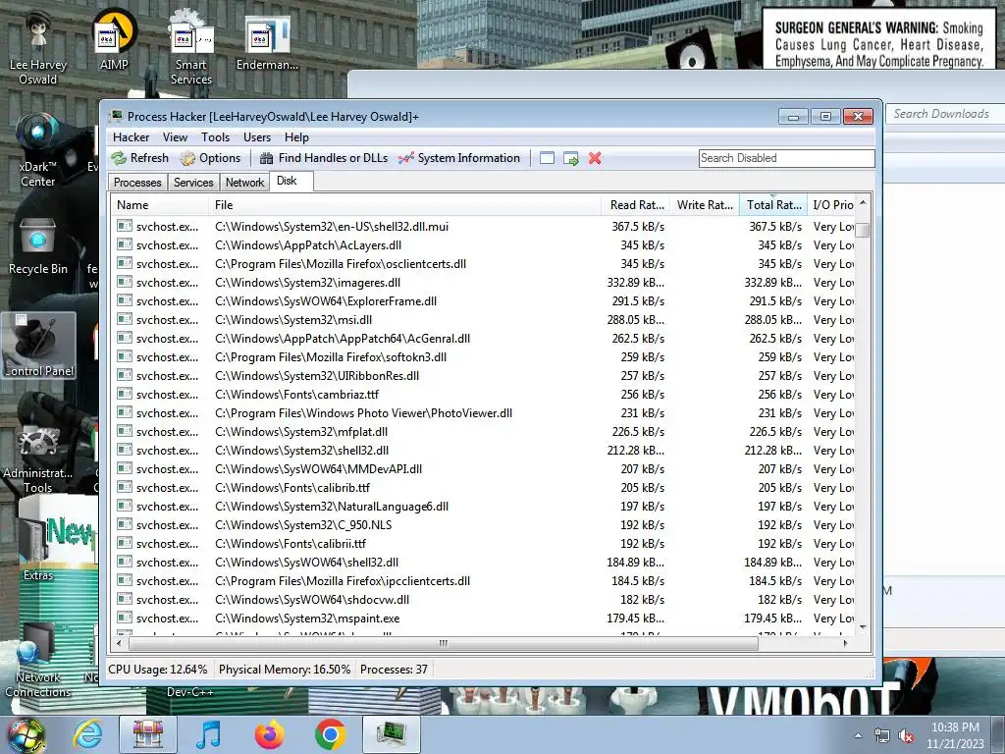This screenshot has width=1005, height=754.
Task: Open the Help menu
Action: pos(296,137)
